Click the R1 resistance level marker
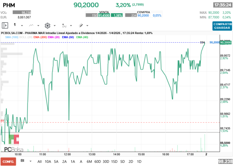The width and height of the screenshot is (236, 167). (x=2, y=121)
